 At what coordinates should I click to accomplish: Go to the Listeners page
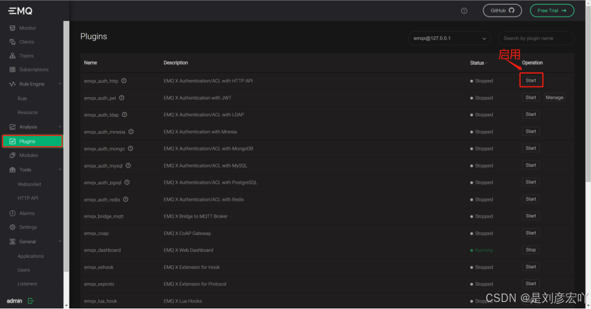[27, 284]
